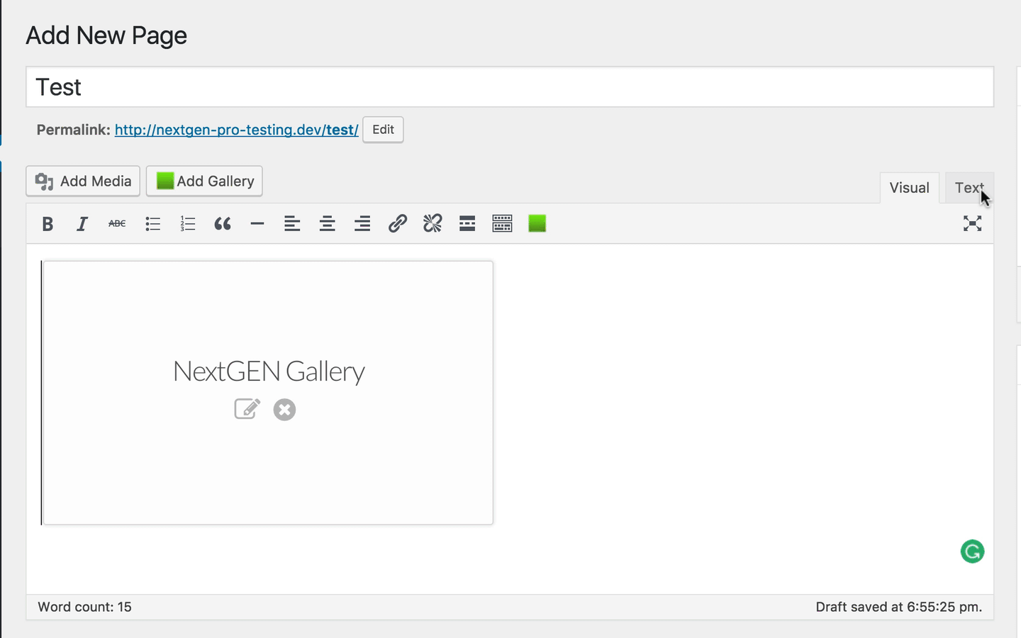
Task: Click the Add New Page heading
Action: pyautogui.click(x=106, y=35)
